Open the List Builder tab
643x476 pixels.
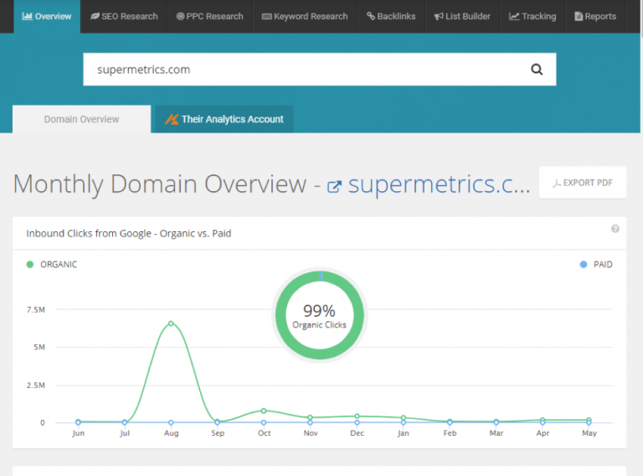462,17
